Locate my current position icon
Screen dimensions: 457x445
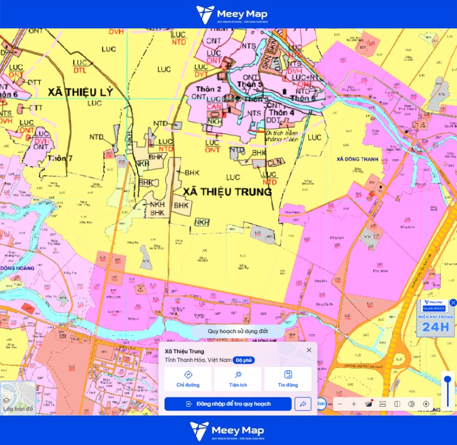pos(426,404)
